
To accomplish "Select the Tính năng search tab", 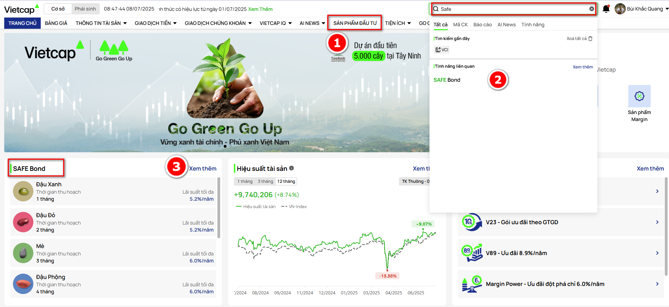I will [x=533, y=25].
